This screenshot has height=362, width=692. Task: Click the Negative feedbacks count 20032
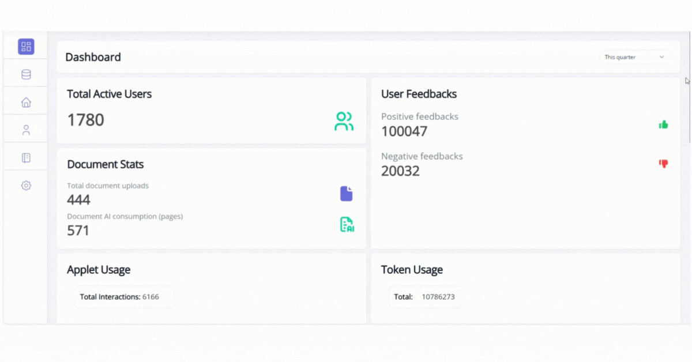[400, 171]
